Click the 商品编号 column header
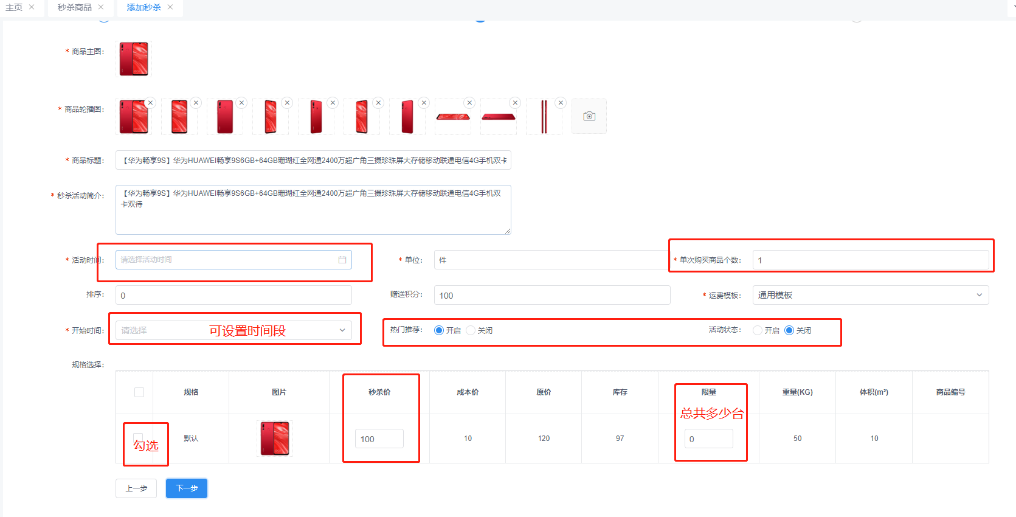The image size is (1016, 517). [950, 392]
